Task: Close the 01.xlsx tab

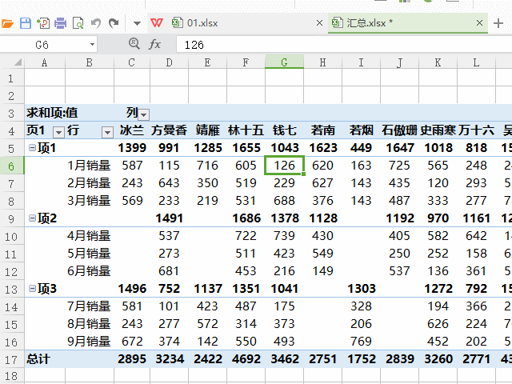Action: pos(320,23)
